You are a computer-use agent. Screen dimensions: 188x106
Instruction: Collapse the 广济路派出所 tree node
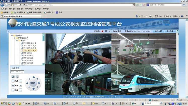pos(14,38)
